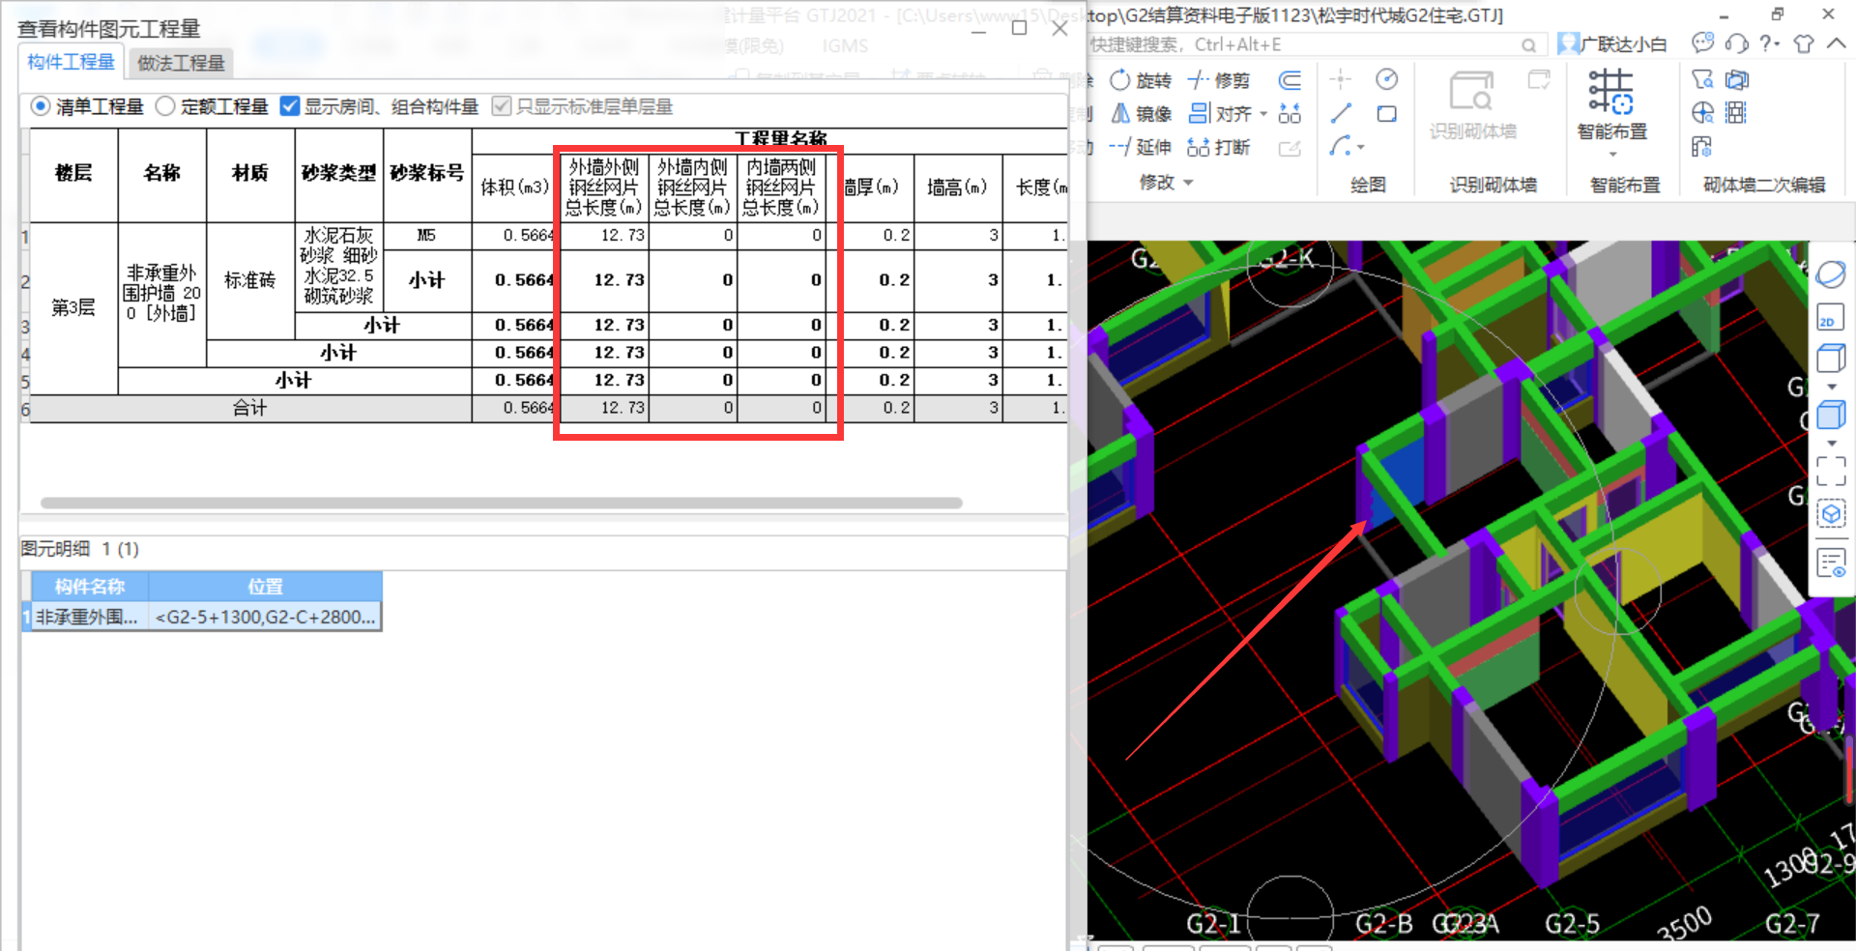Select the three-point arc draw tool

click(1340, 146)
